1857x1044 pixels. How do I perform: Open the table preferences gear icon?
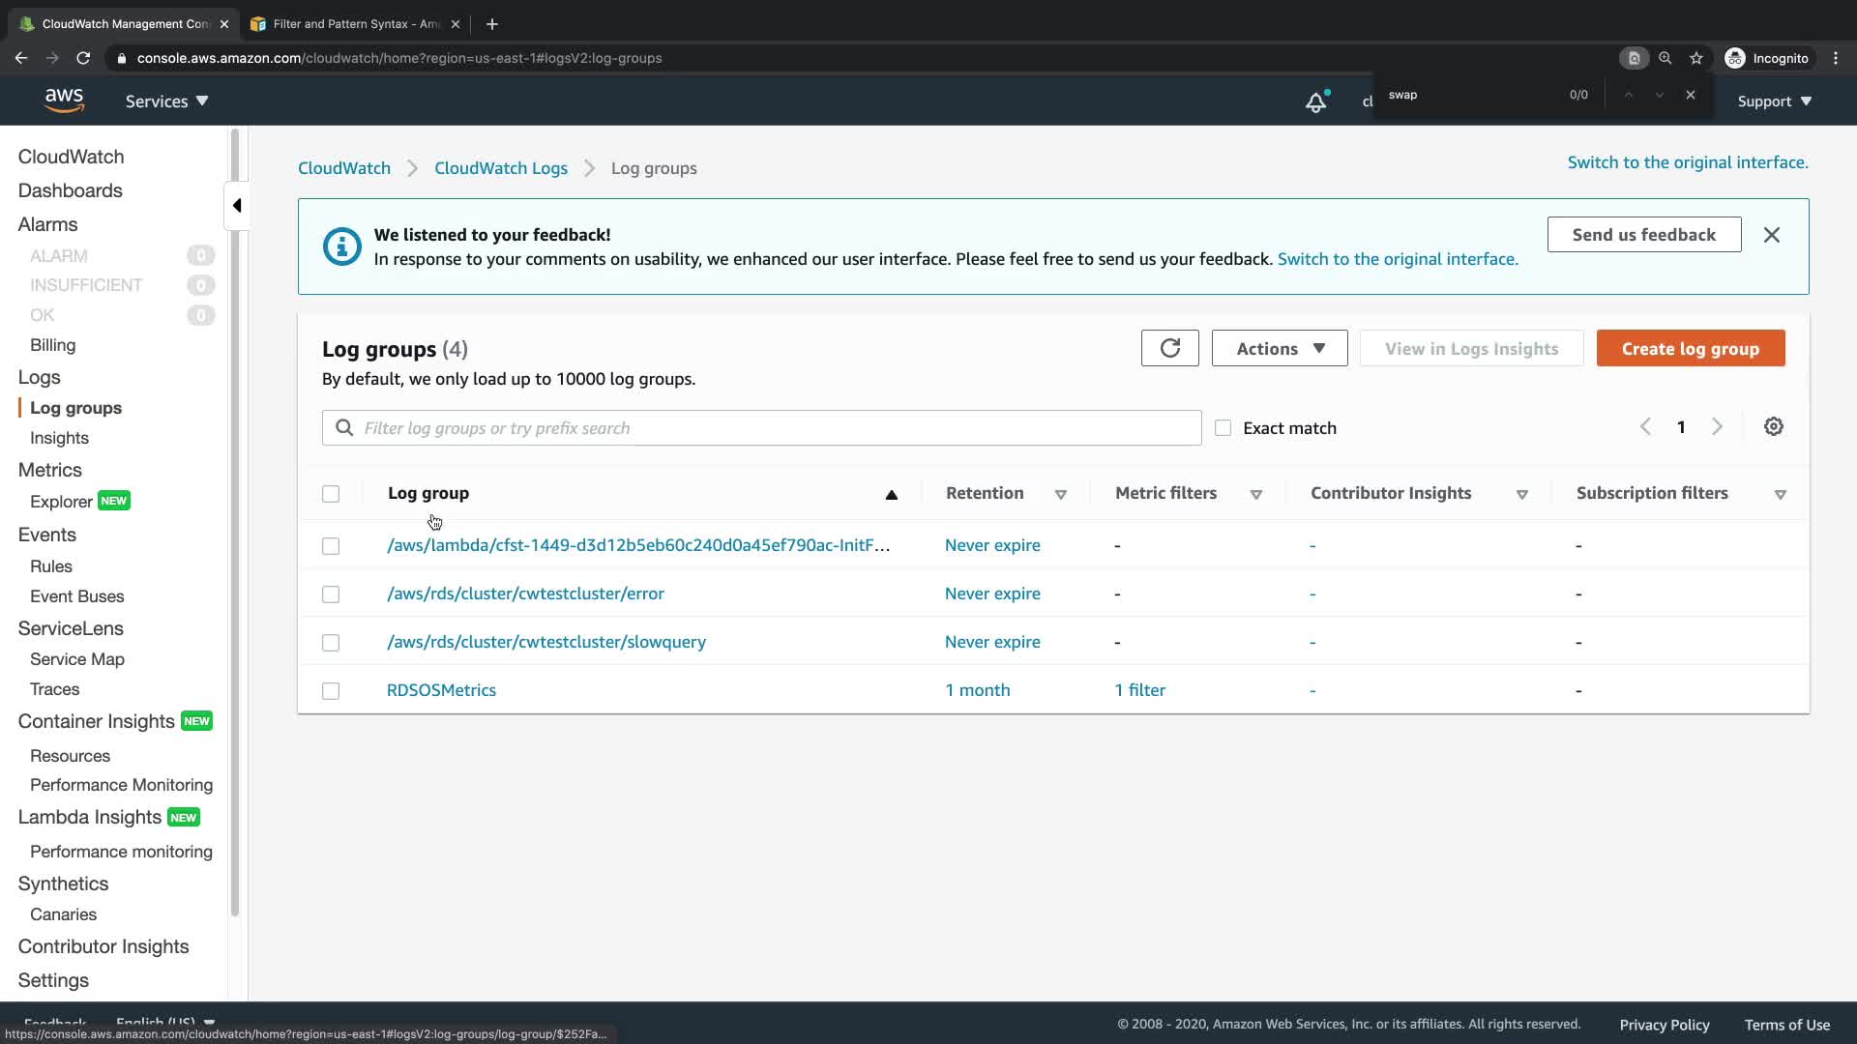[x=1773, y=426]
